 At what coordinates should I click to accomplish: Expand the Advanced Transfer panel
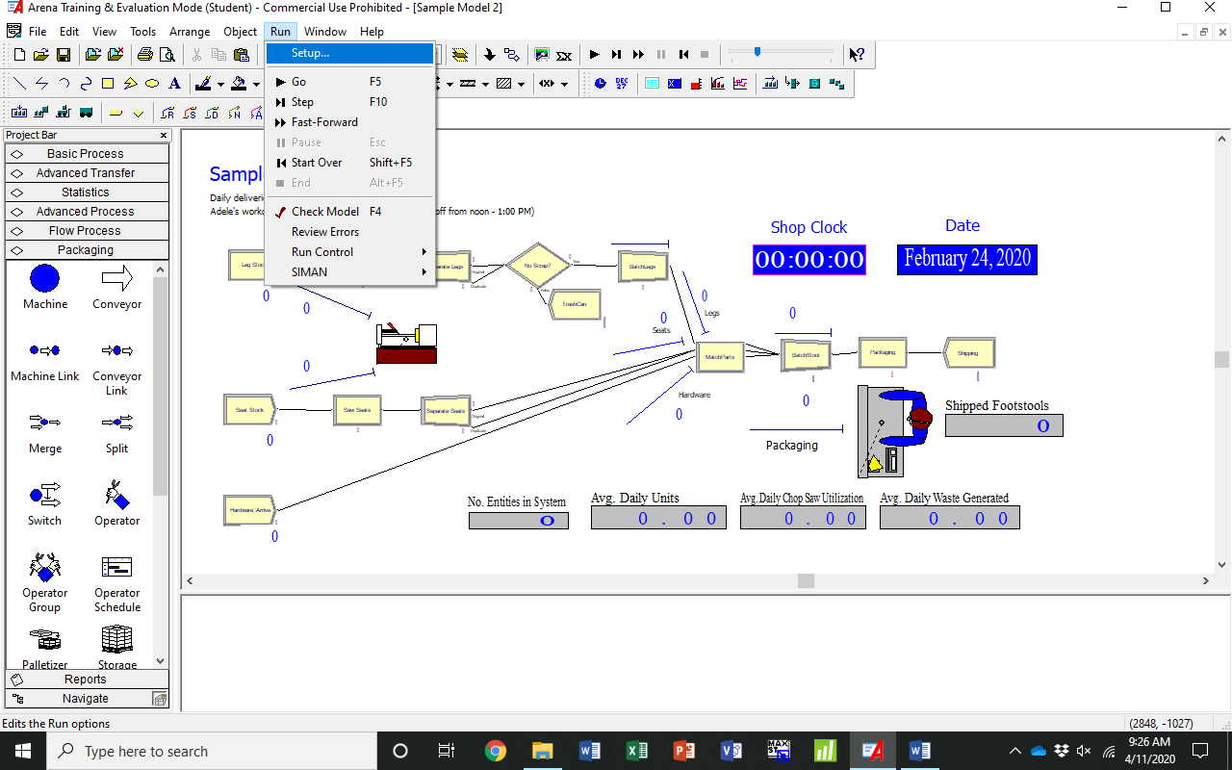[x=87, y=172]
